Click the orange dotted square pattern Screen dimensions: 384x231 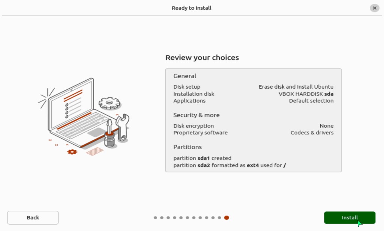pyautogui.click(x=94, y=151)
